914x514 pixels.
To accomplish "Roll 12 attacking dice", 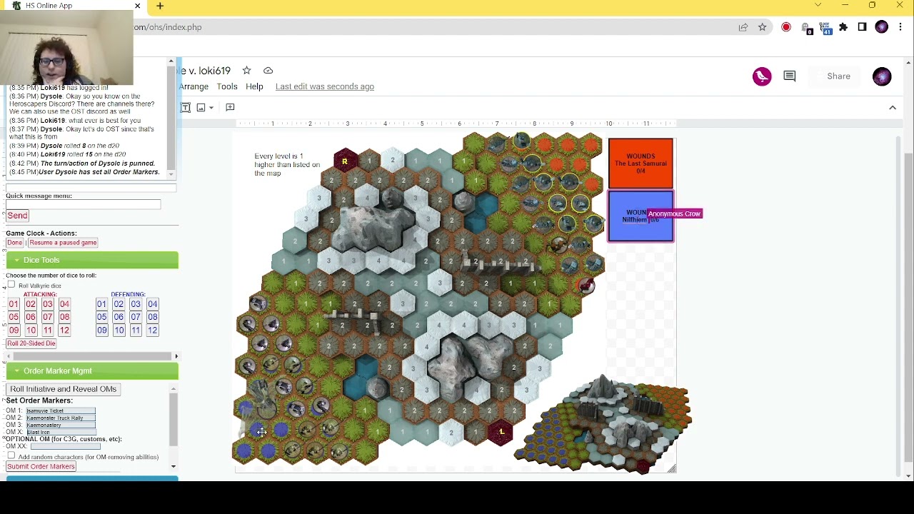I will (x=64, y=331).
